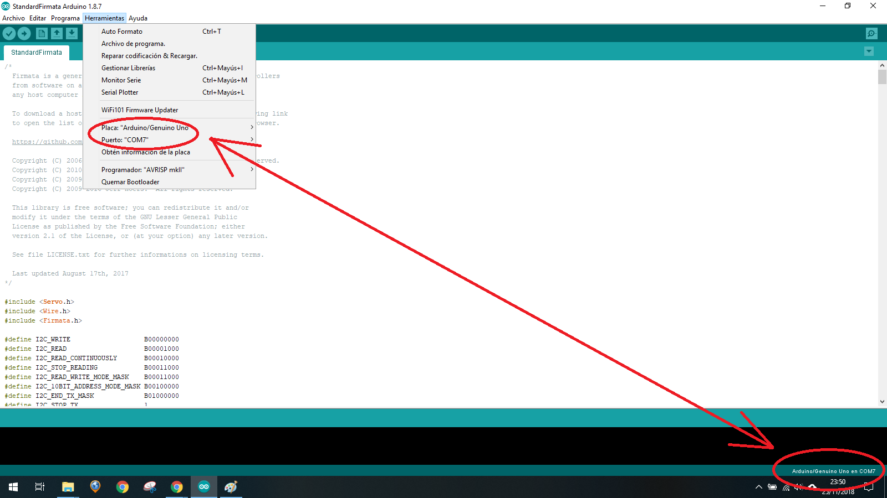Upload the sketch using the arrow icon
887x498 pixels.
click(x=24, y=33)
